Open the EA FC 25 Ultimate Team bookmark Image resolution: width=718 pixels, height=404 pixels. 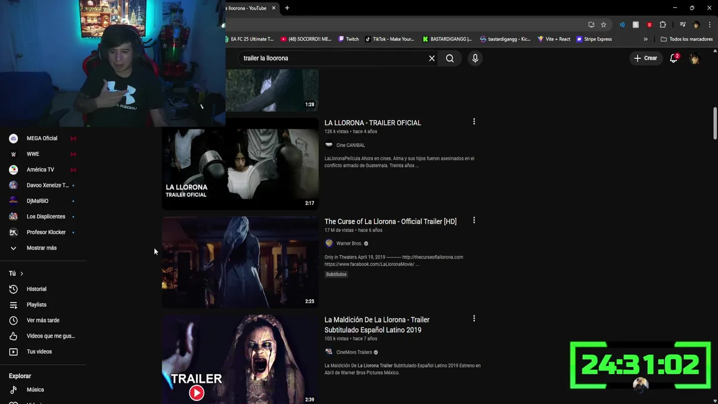249,39
